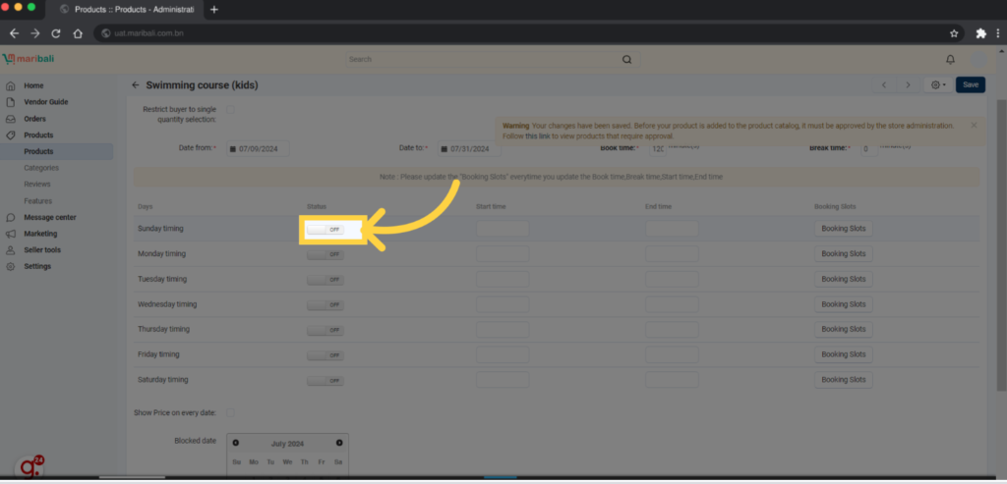Screen dimensions: 1007x484
Task: Open the gear settings dropdown
Action: [x=938, y=85]
